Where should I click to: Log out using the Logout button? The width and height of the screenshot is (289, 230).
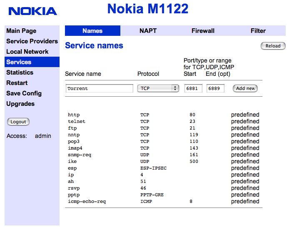(x=18, y=122)
